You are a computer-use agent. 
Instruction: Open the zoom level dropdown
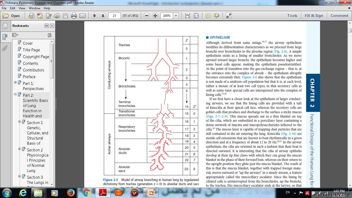(x=176, y=16)
